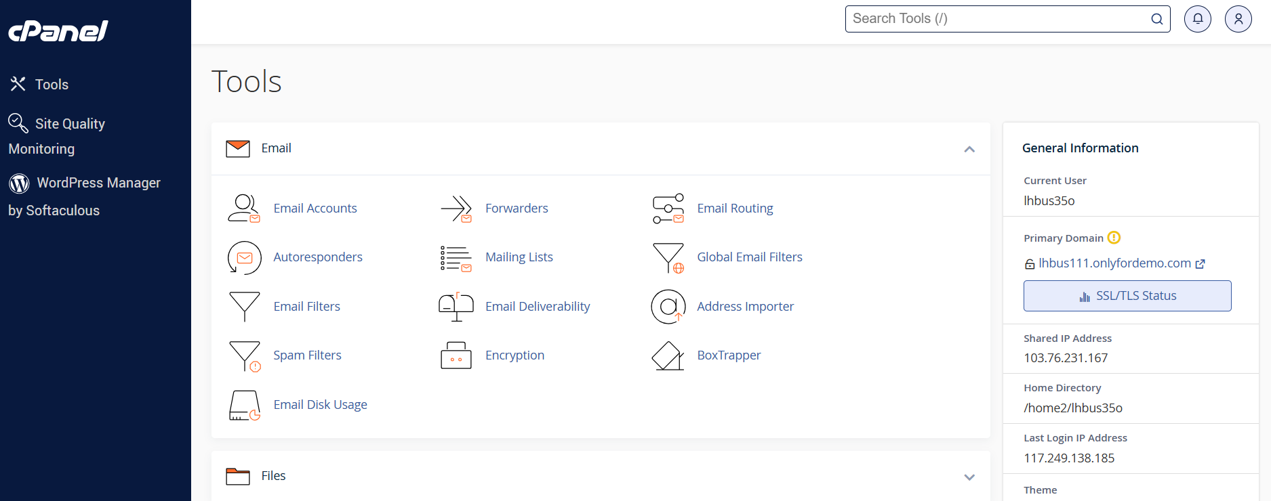Viewport: 1271px width, 501px height.
Task: Click the Email Accounts person icon
Action: 244,209
